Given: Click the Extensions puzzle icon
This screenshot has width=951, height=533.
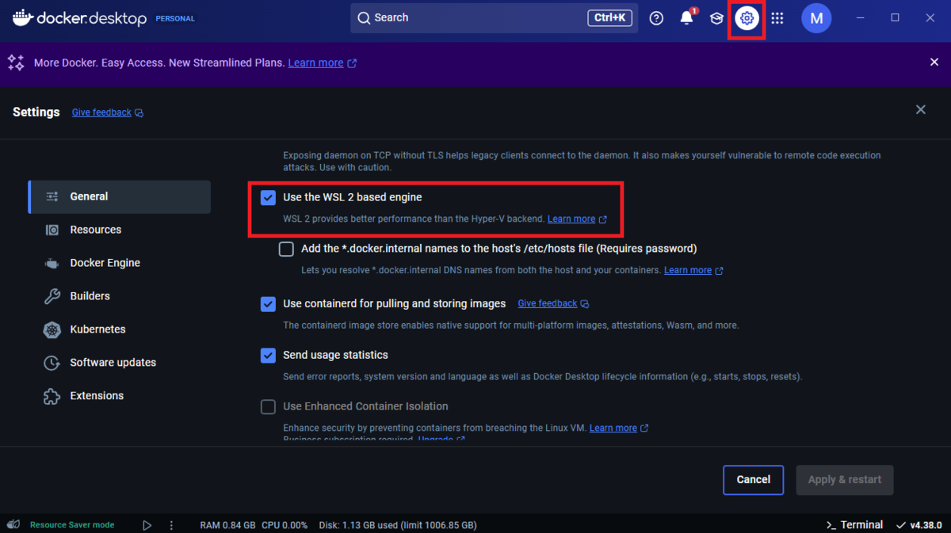Looking at the screenshot, I should click(x=52, y=396).
